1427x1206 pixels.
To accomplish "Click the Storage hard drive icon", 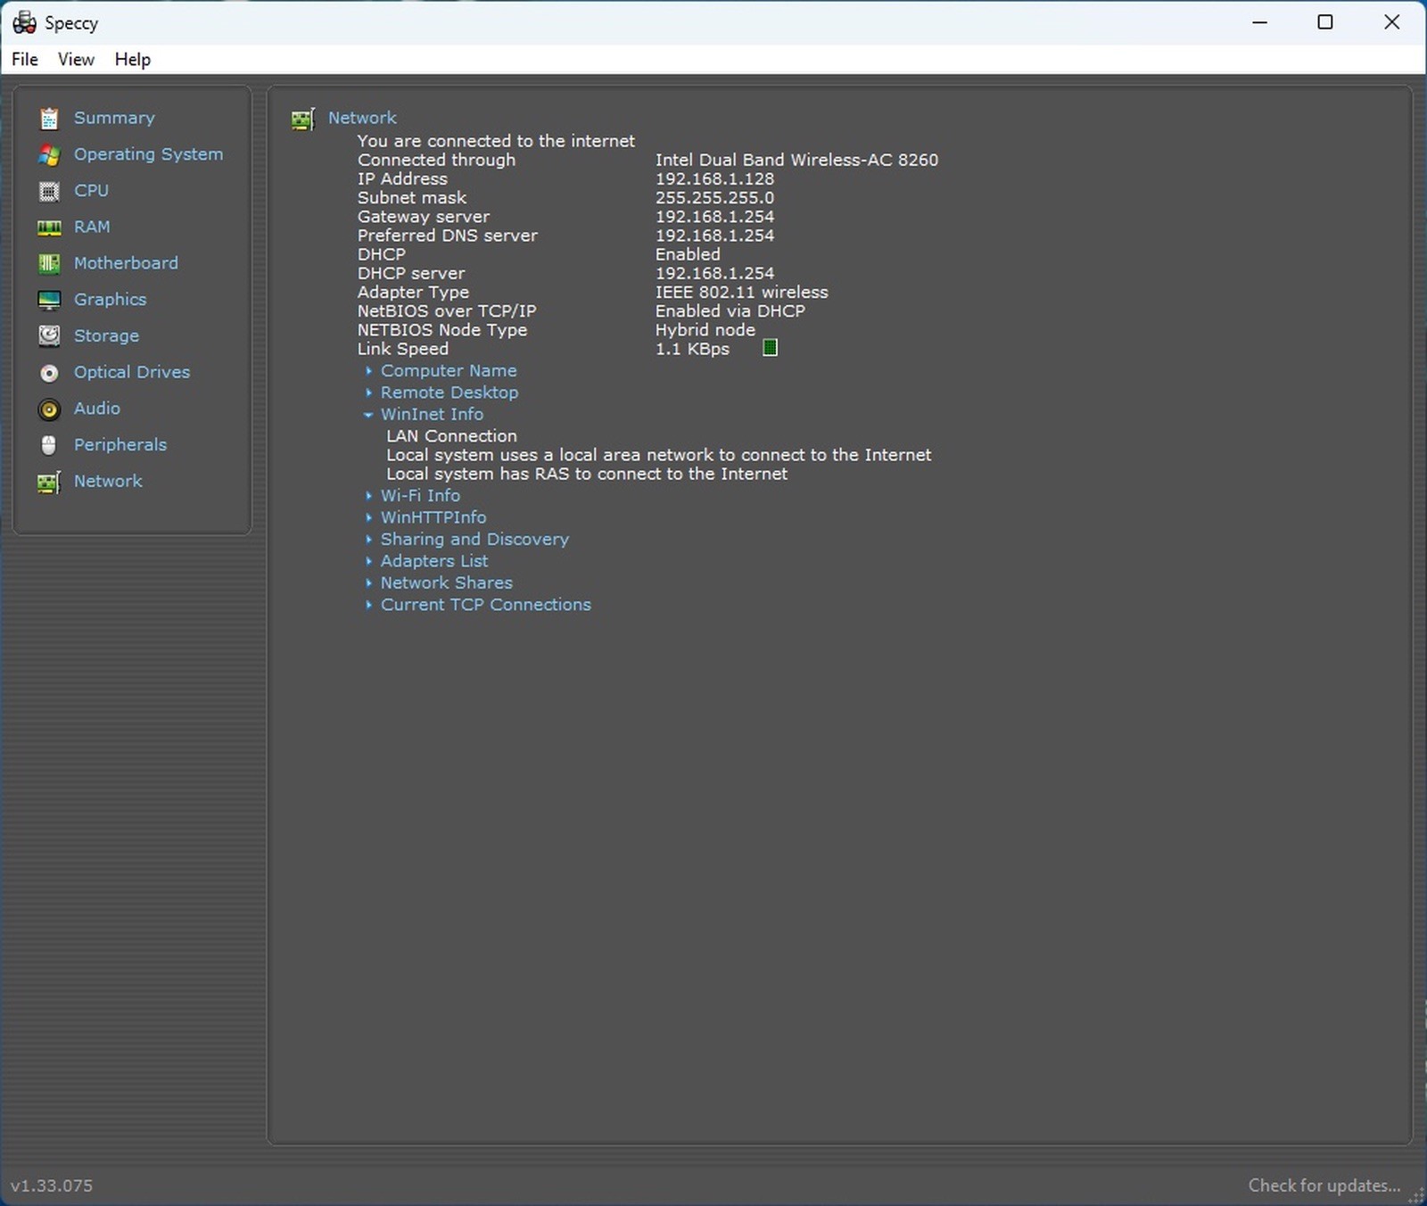I will pos(49,336).
